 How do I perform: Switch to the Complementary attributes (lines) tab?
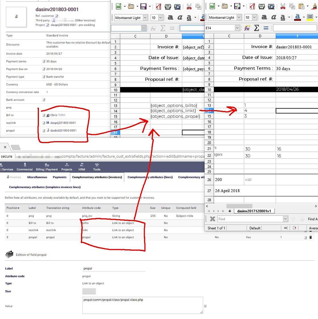[150, 177]
